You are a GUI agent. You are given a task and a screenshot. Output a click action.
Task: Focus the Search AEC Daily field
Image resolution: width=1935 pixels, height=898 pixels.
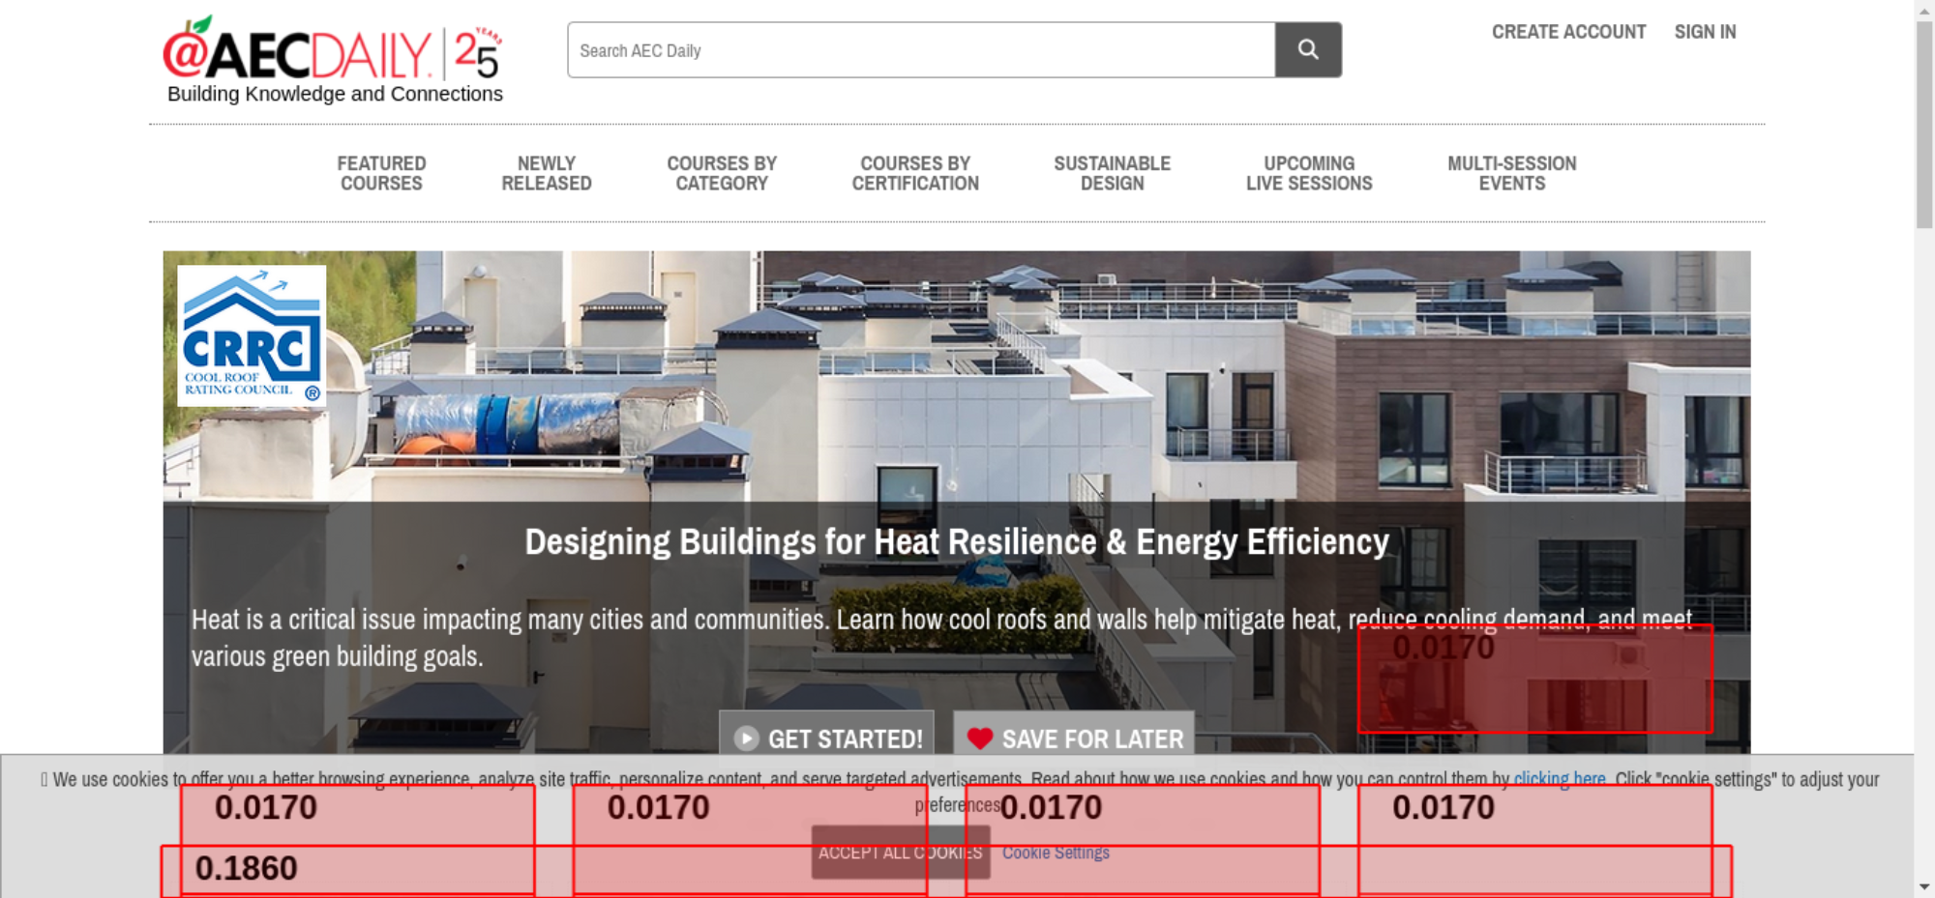pos(920,50)
